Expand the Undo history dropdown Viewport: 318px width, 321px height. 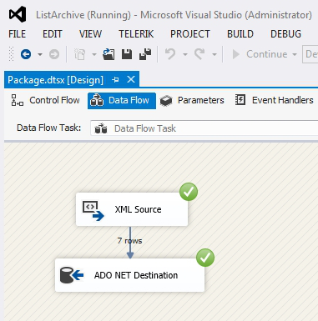pos(185,54)
